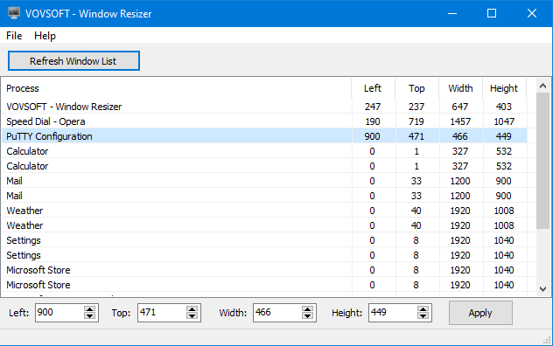Decrease the Top value with down arrow
The height and width of the screenshot is (346, 553).
click(192, 316)
